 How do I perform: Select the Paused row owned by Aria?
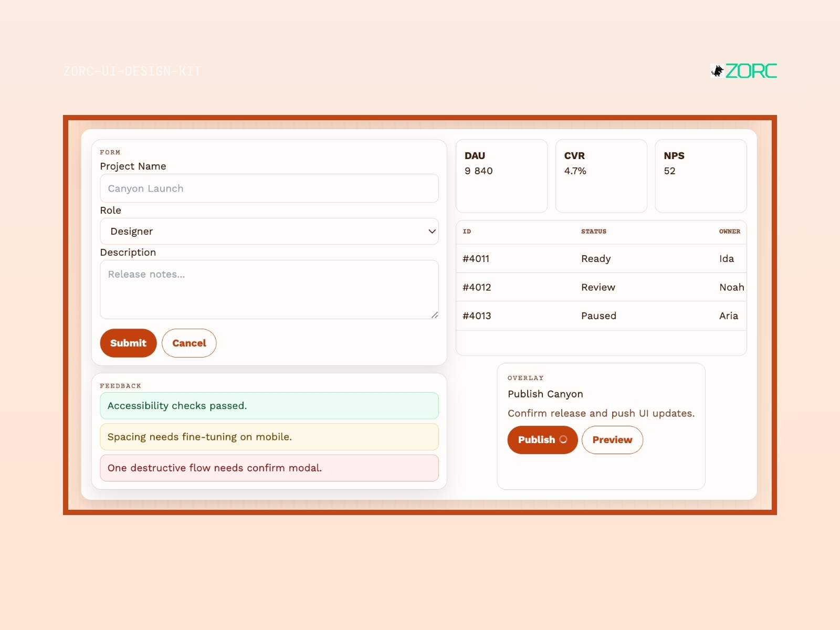coord(601,316)
